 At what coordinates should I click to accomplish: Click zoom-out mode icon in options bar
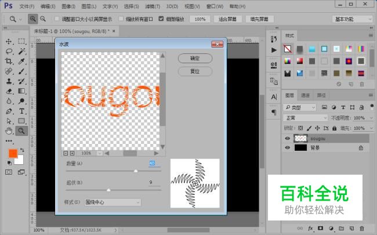[x=43, y=19]
